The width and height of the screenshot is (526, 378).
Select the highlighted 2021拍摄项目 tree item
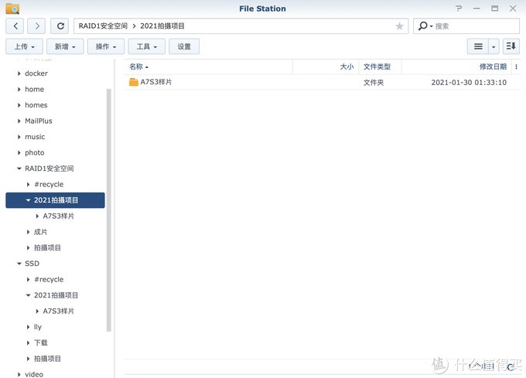(x=56, y=200)
